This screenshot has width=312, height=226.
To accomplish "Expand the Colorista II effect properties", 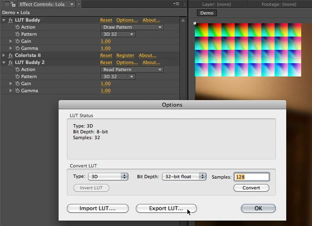I will (x=4, y=56).
